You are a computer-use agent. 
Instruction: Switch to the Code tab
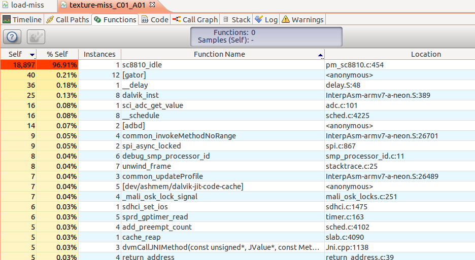(x=154, y=20)
